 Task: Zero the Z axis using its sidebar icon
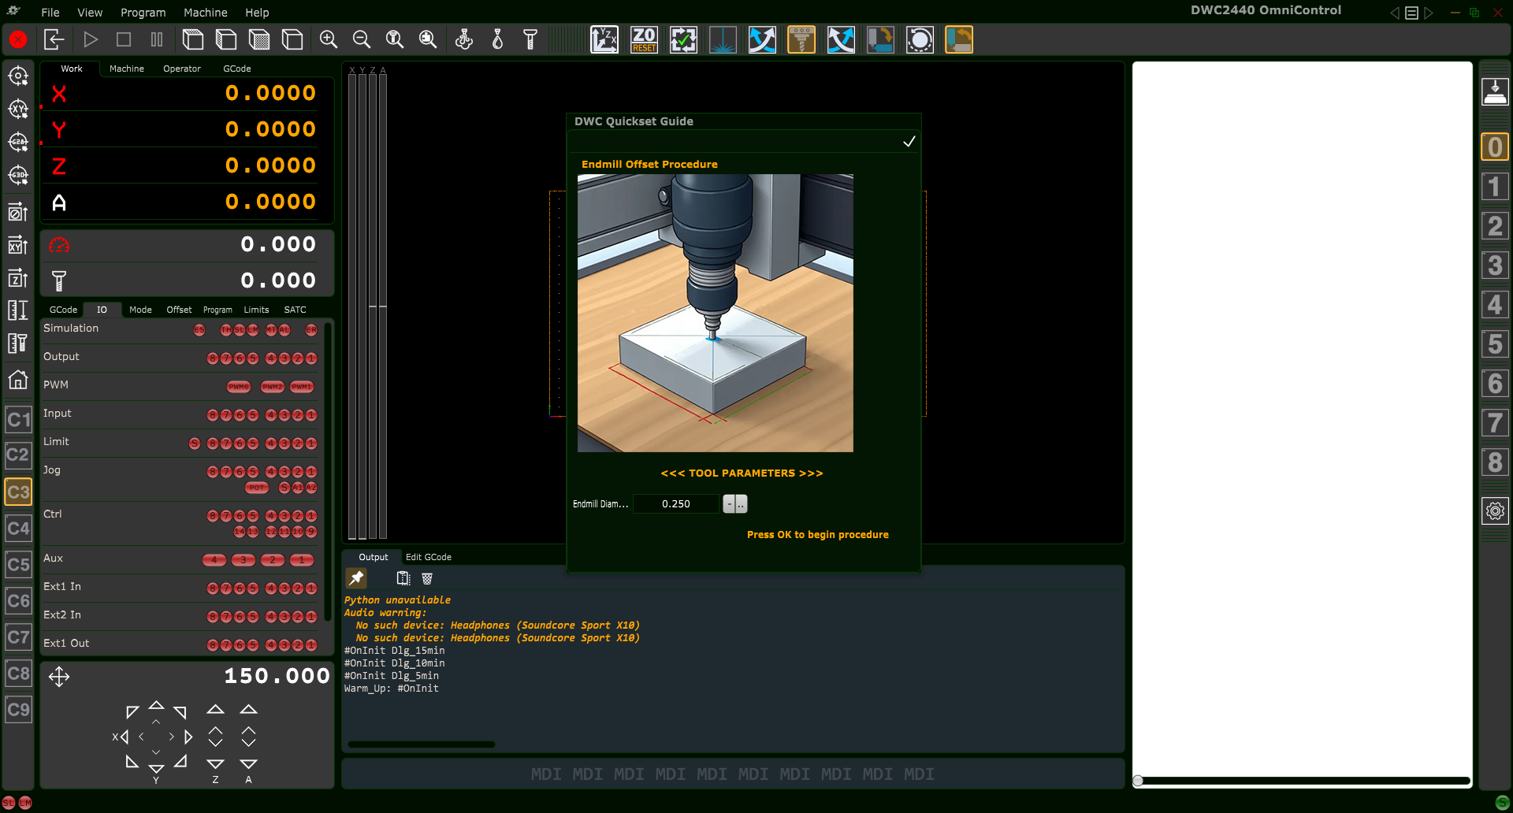point(17,277)
